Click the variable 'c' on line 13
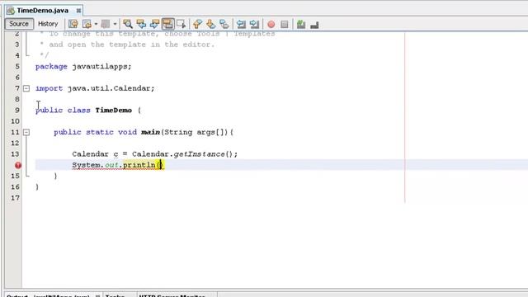Screen dimensions: 528x297 (115, 154)
